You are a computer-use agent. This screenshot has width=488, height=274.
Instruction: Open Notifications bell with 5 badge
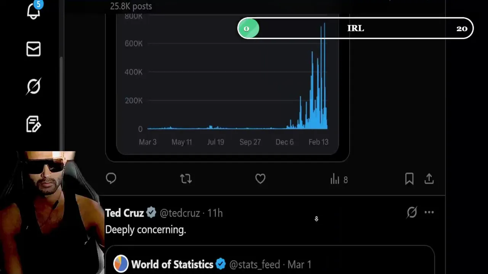[34, 11]
